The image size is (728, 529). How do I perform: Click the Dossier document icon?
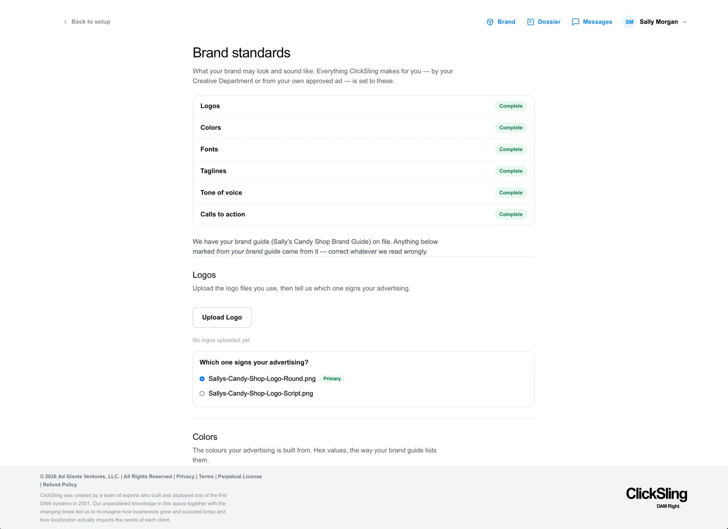point(531,22)
